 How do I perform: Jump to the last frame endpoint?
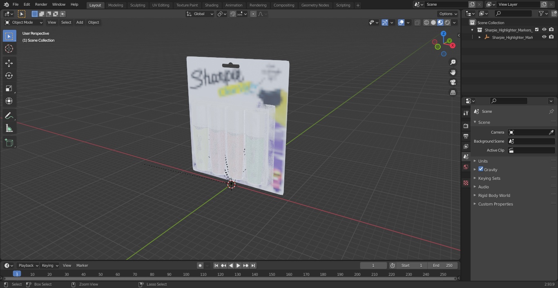point(253,266)
